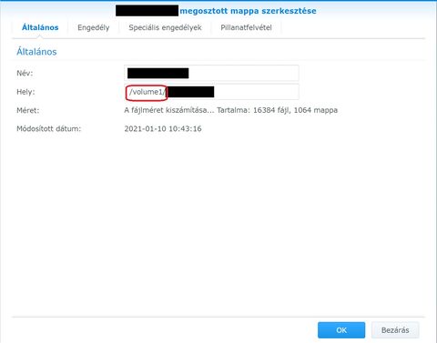Click the Általános section heading

36,52
